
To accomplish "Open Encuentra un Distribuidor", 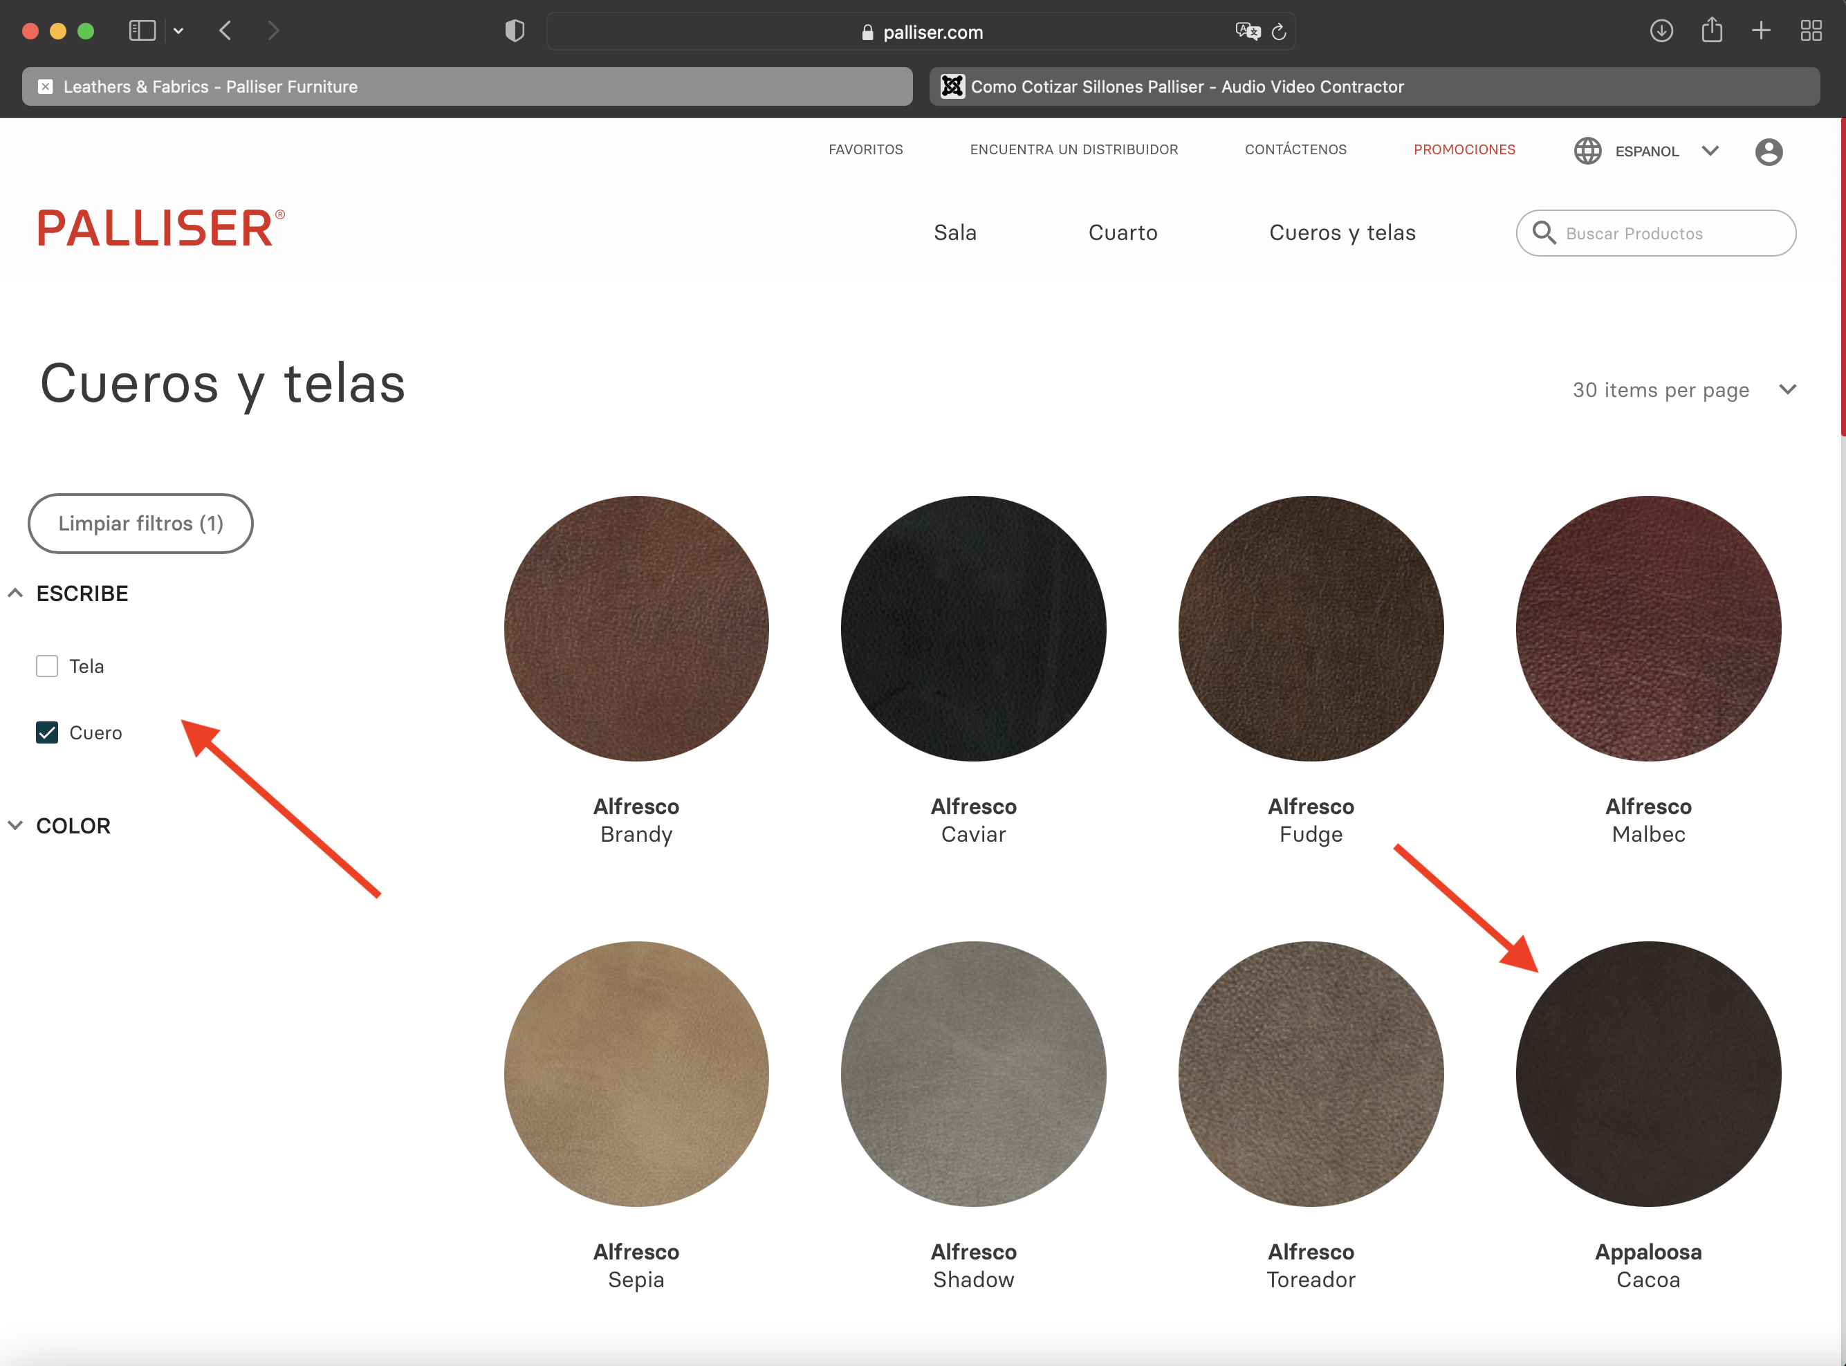I will pyautogui.click(x=1074, y=149).
